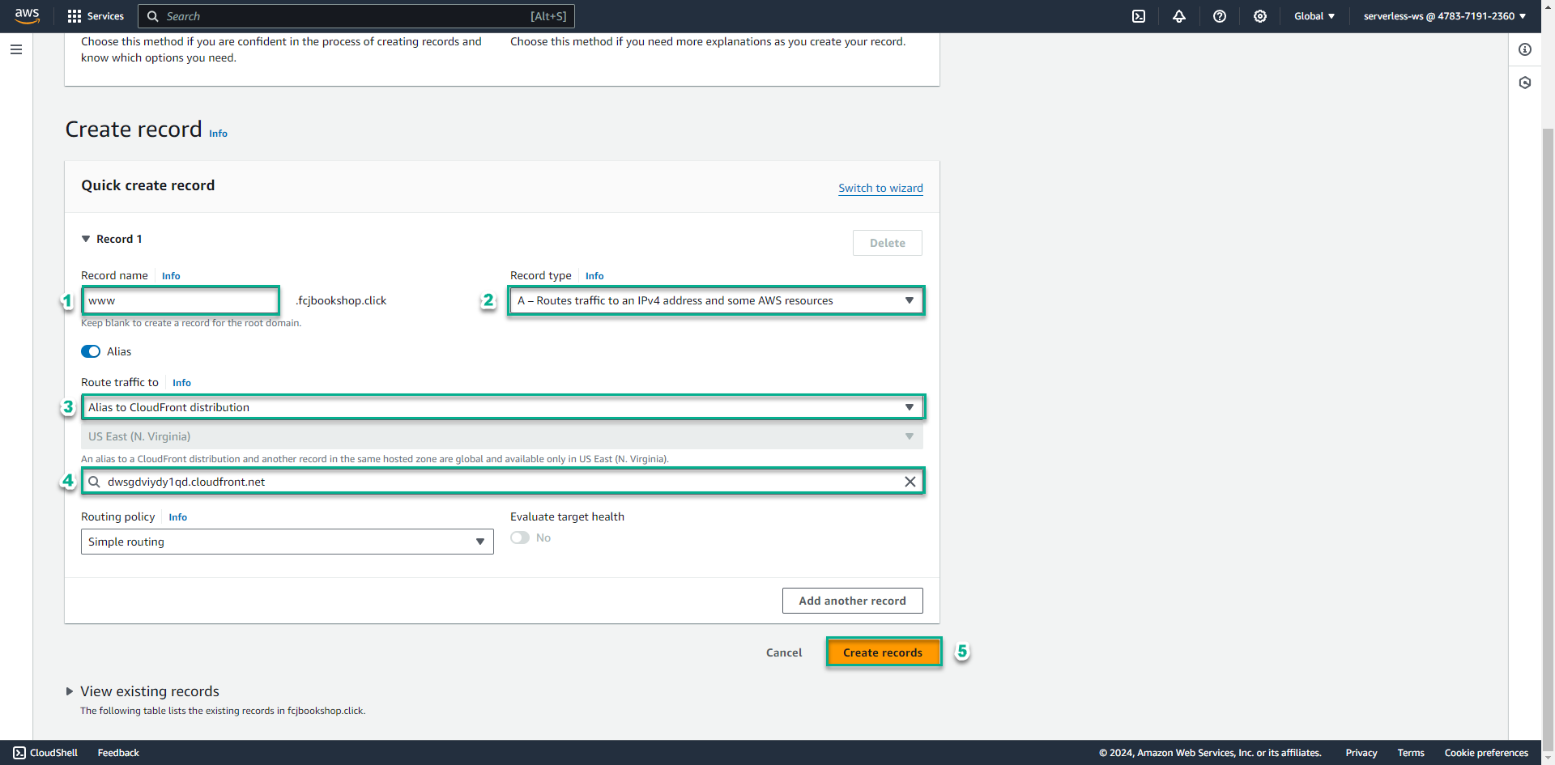1555x765 pixels.
Task: Open the Alias to CloudFront distribution dropdown
Action: pyautogui.click(x=502, y=407)
